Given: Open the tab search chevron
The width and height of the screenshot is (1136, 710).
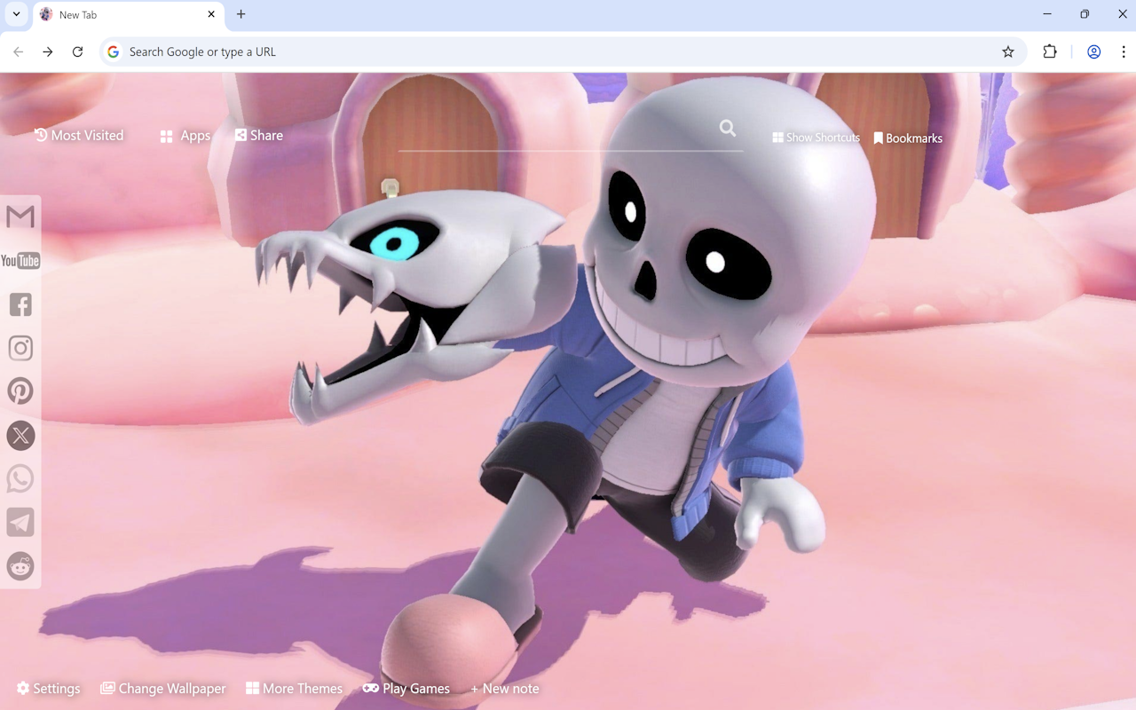Looking at the screenshot, I should 14,14.
